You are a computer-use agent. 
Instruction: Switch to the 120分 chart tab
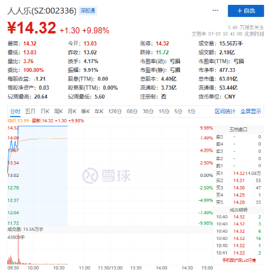[115, 111]
